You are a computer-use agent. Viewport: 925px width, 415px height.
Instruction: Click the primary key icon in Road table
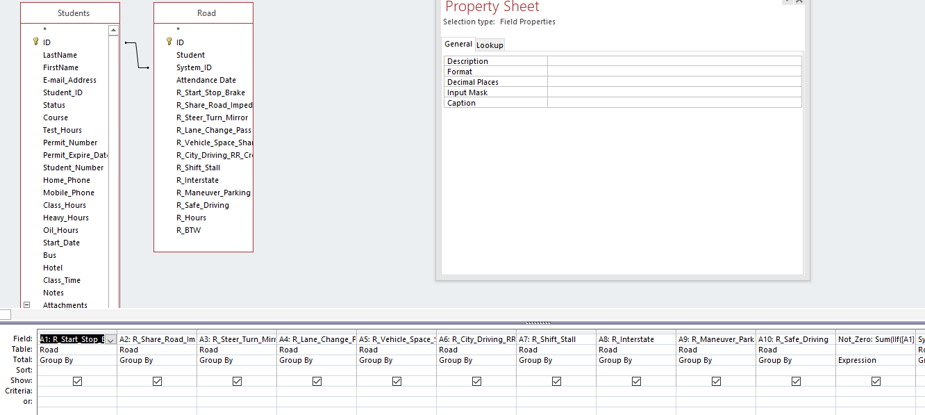click(169, 42)
